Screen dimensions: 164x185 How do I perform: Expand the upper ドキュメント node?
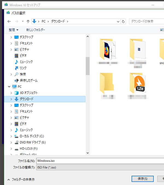11,43
